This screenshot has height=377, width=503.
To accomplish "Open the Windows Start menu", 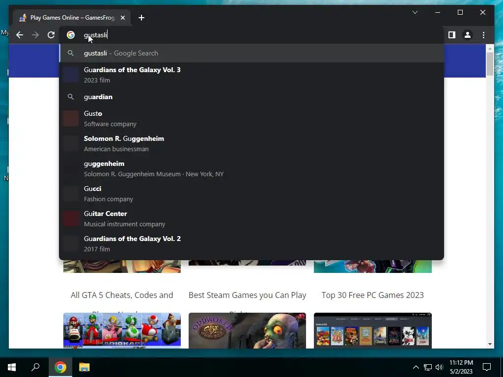I will [x=12, y=367].
